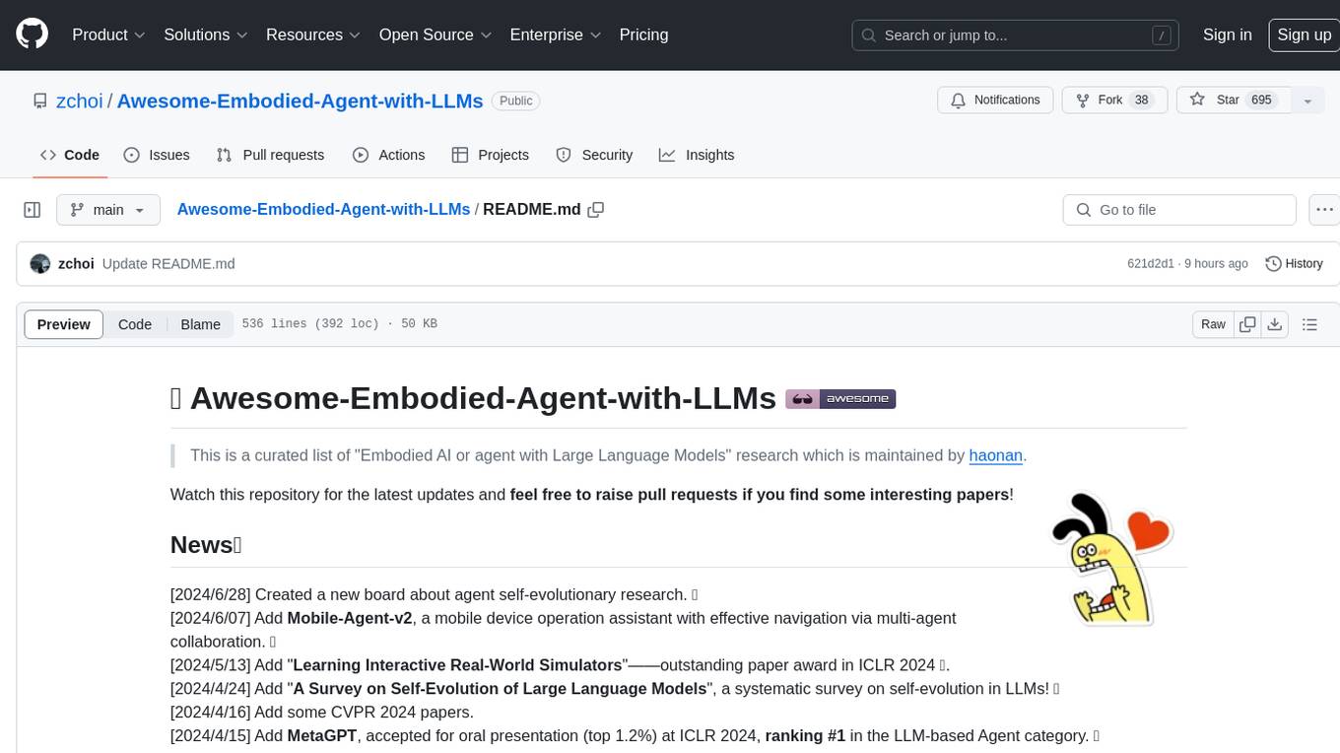Screen dimensions: 1340x753
Task: Copy the README.md file path
Action: tap(595, 210)
